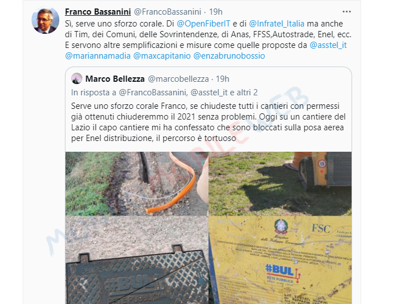The height and width of the screenshot is (304, 395).
Task: View the orange fiber conduit photo
Action: point(137,183)
